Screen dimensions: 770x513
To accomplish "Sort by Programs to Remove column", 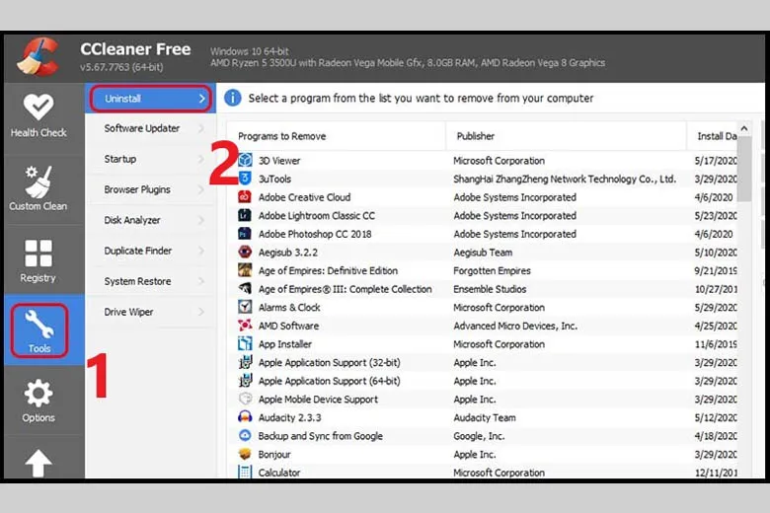I will tap(337, 136).
